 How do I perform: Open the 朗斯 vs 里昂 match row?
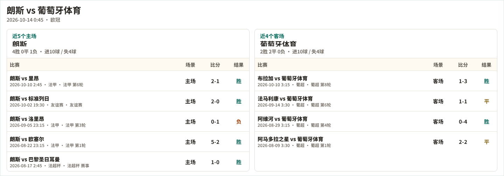click(128, 81)
